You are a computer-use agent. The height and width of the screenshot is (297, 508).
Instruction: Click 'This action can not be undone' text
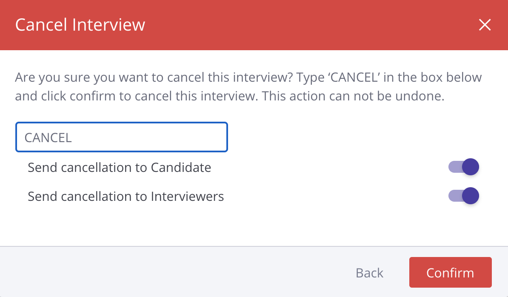coord(353,96)
